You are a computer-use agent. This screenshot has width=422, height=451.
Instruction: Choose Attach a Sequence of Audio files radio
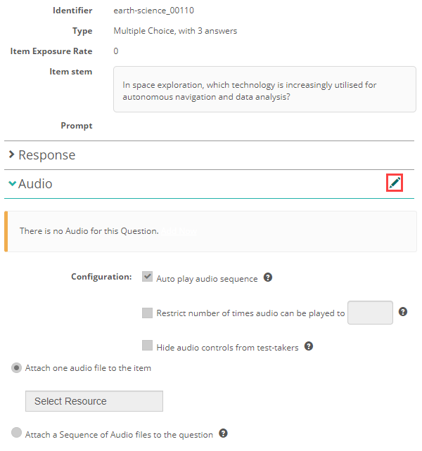[x=16, y=433]
